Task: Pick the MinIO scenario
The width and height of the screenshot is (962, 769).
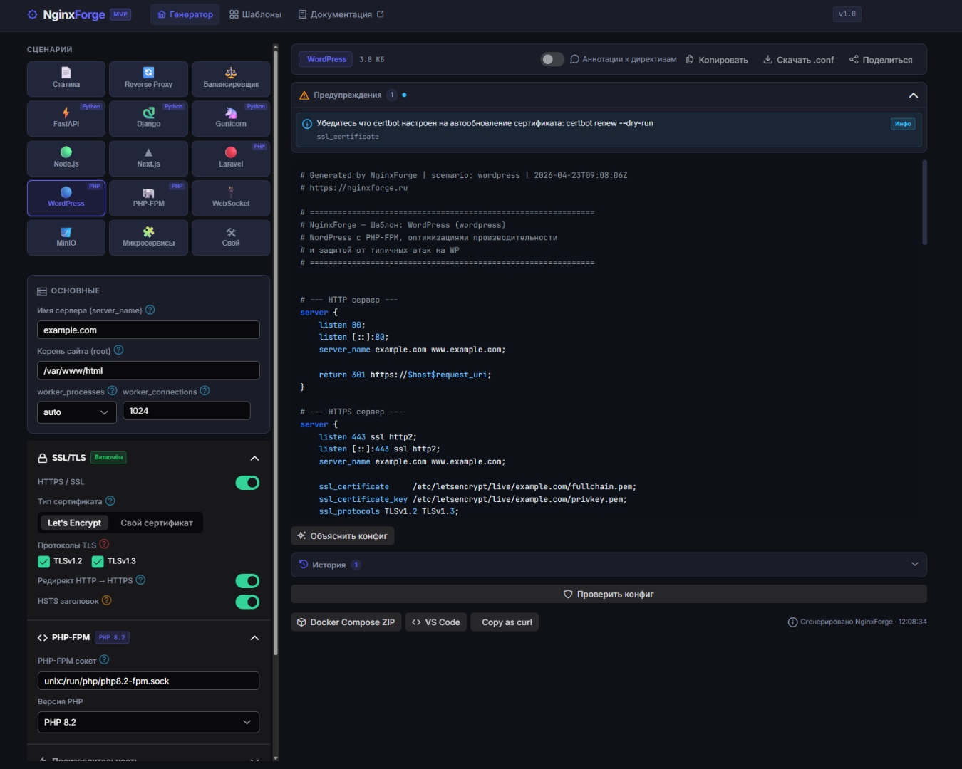Action: [66, 237]
